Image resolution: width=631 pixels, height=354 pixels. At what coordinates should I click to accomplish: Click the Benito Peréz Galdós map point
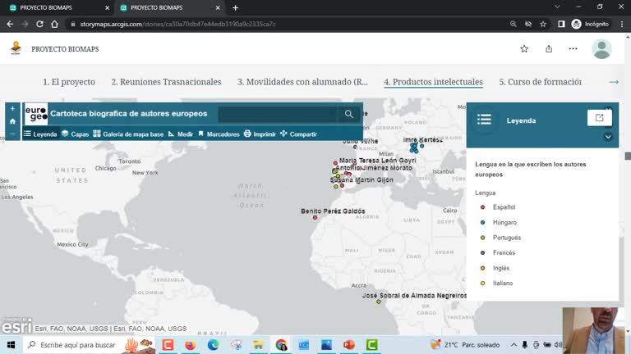(x=315, y=217)
